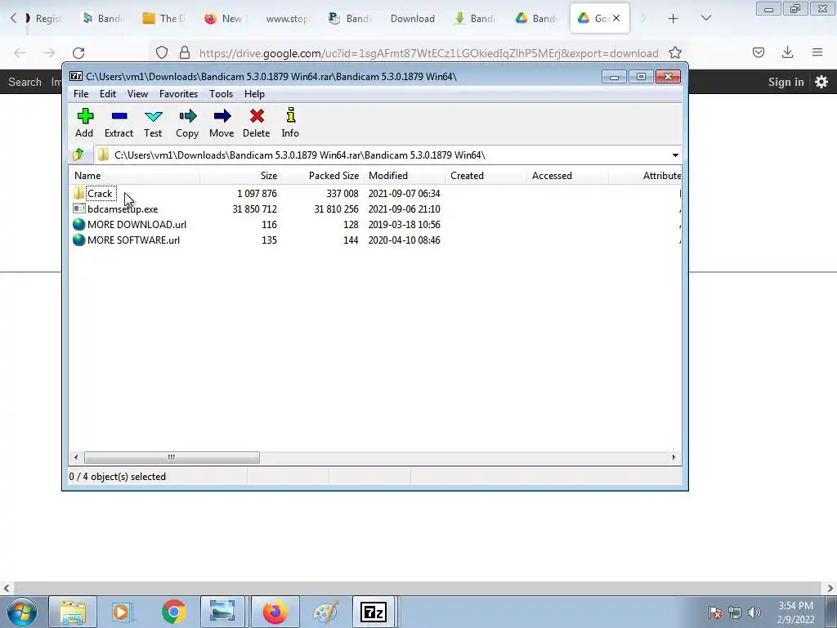This screenshot has height=628, width=837.
Task: Switch to the Download browser tab
Action: pyautogui.click(x=413, y=19)
